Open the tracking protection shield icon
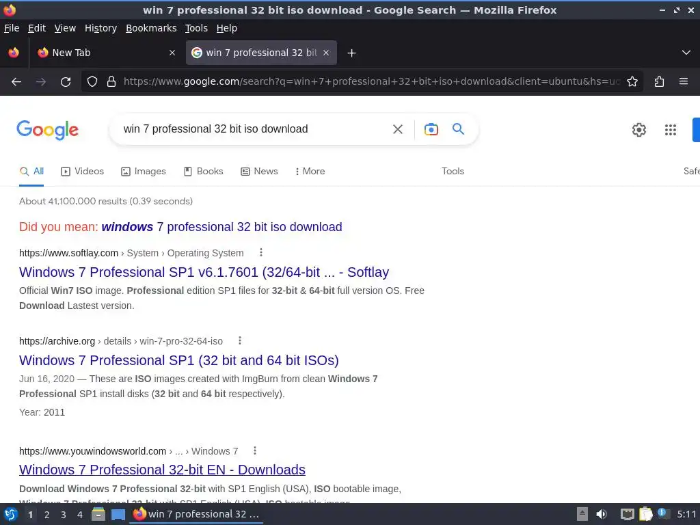The width and height of the screenshot is (700, 525). (x=92, y=81)
